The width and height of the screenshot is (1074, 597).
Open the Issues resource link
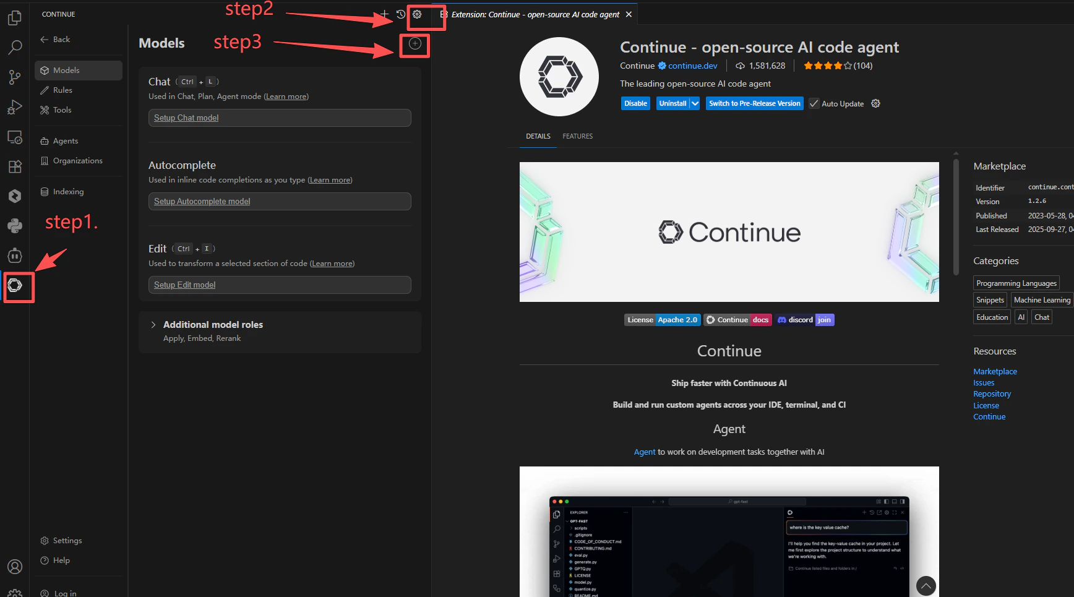tap(984, 382)
